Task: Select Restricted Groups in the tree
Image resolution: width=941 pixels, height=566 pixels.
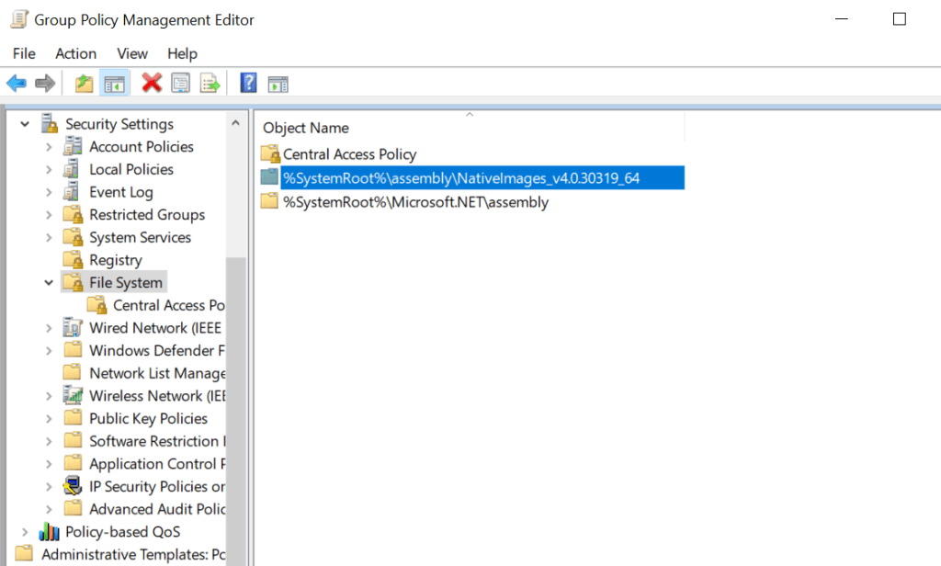Action: click(x=146, y=215)
